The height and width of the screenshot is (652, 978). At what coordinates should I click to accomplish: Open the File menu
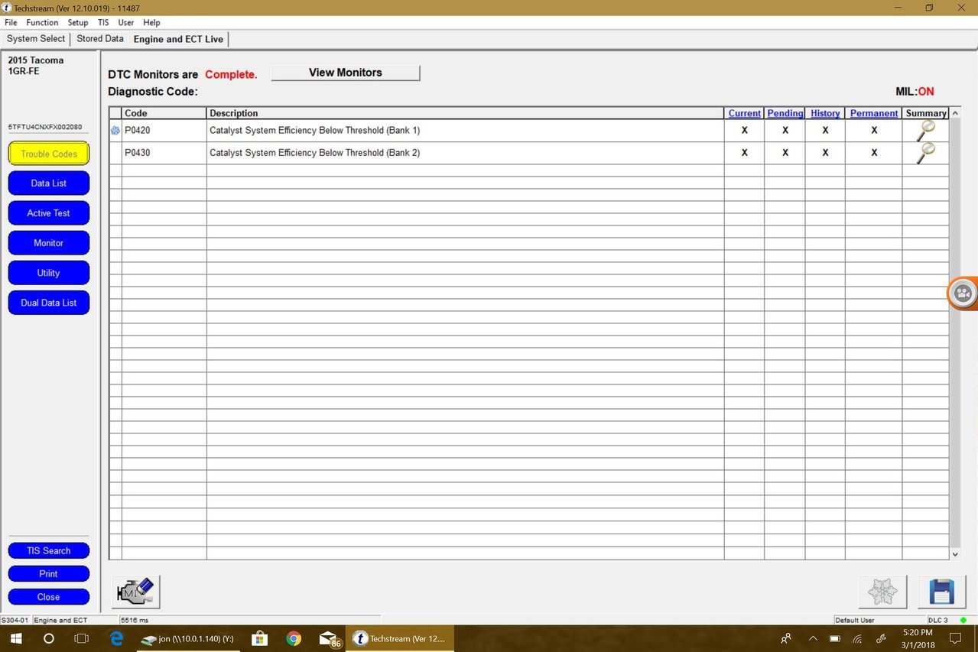[11, 23]
